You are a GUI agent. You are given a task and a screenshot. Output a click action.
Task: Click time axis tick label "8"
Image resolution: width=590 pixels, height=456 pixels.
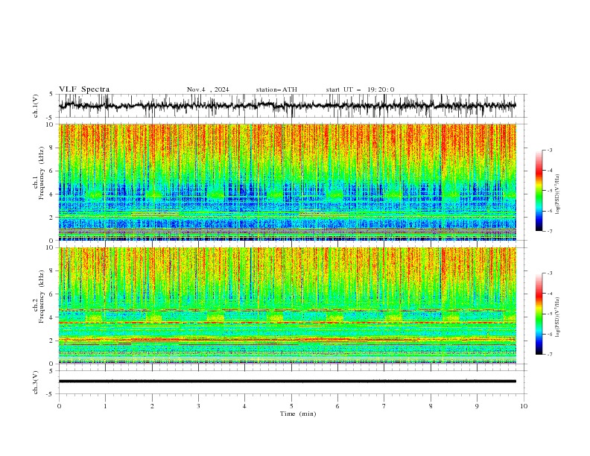pos(431,406)
